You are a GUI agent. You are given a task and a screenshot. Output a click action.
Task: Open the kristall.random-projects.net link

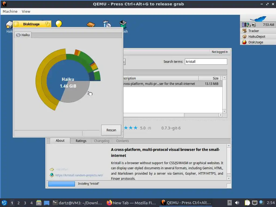point(79,175)
